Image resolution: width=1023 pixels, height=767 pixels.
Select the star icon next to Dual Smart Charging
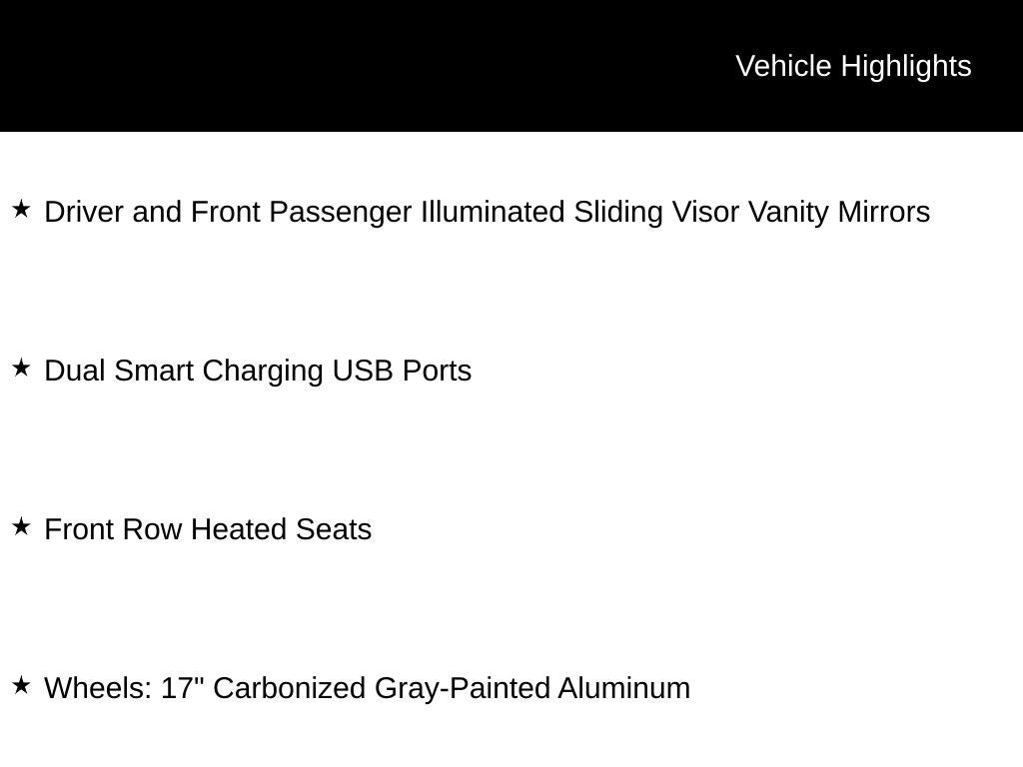[22, 368]
